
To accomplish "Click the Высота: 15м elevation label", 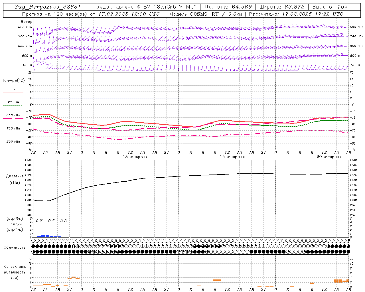I will pyautogui.click(x=330, y=7).
